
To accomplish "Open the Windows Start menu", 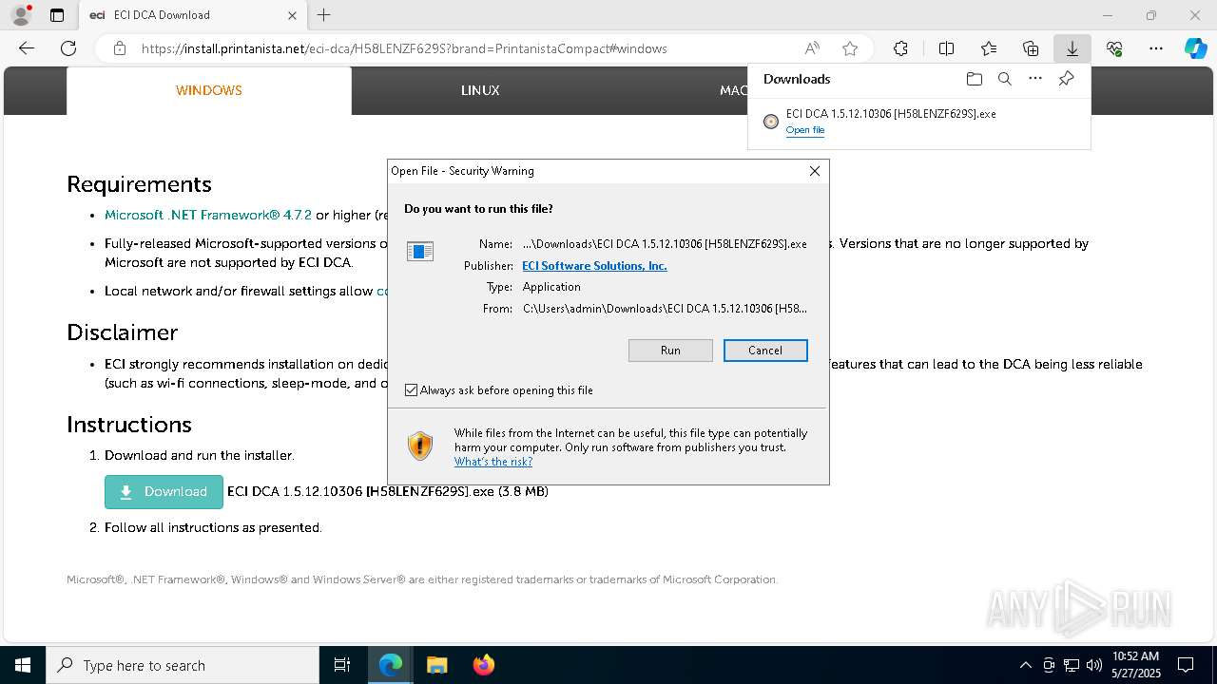I will [x=23, y=665].
